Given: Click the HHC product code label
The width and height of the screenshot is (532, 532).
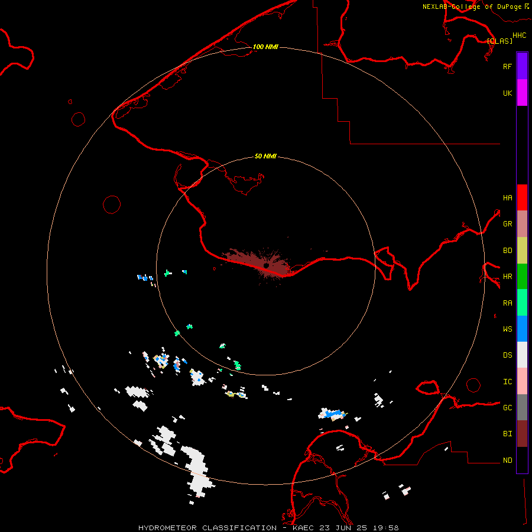Looking at the screenshot, I should pyautogui.click(x=519, y=35).
